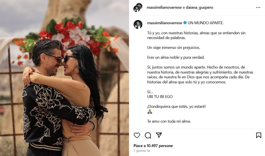
Task: Open the stacked profile avatars in the header
Action: (138, 7)
